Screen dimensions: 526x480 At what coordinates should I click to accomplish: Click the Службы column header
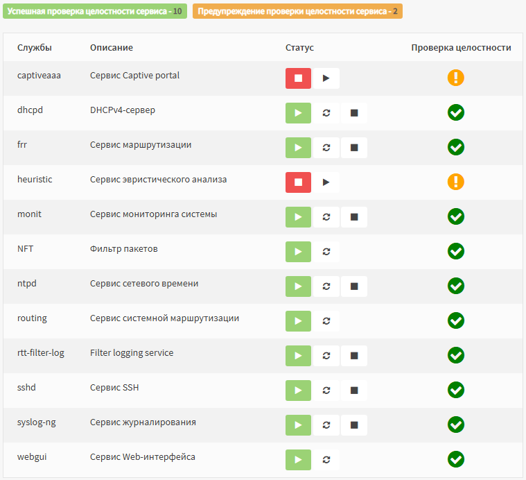point(35,48)
